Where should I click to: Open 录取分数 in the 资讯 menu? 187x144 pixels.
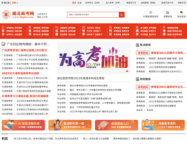(18, 31)
